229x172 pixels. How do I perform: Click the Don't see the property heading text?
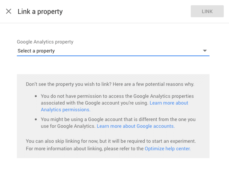point(110,84)
